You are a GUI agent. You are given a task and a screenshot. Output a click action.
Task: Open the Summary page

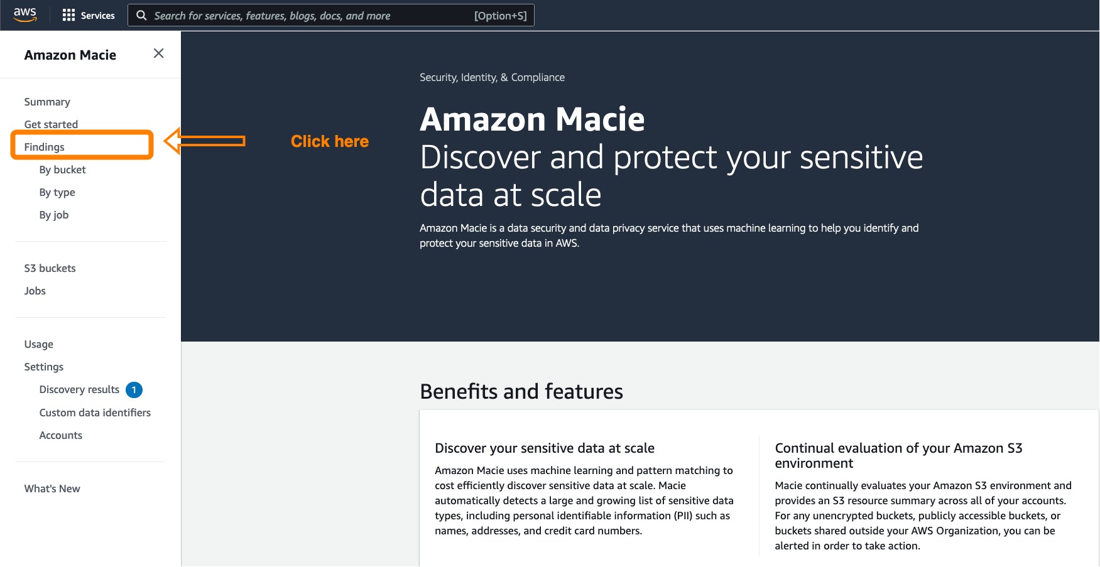(47, 102)
